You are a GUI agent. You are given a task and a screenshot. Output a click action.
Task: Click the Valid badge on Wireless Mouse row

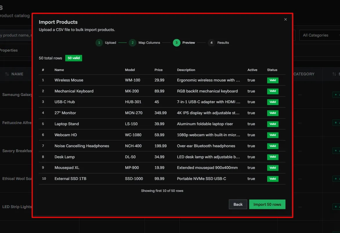pos(273,80)
